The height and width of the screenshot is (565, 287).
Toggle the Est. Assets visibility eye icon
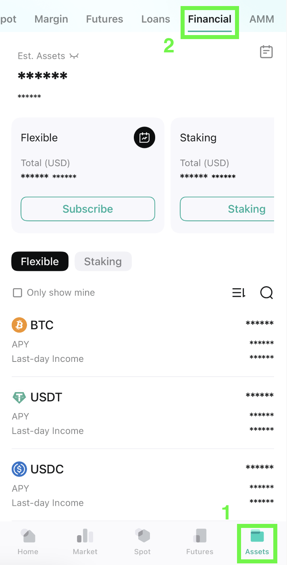coord(74,56)
